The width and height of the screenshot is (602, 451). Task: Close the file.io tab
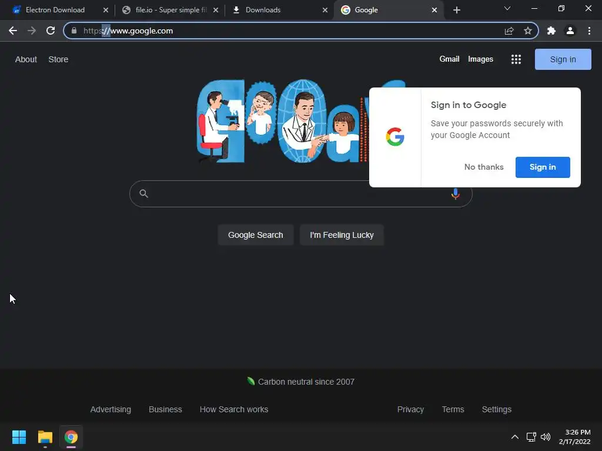(x=216, y=10)
